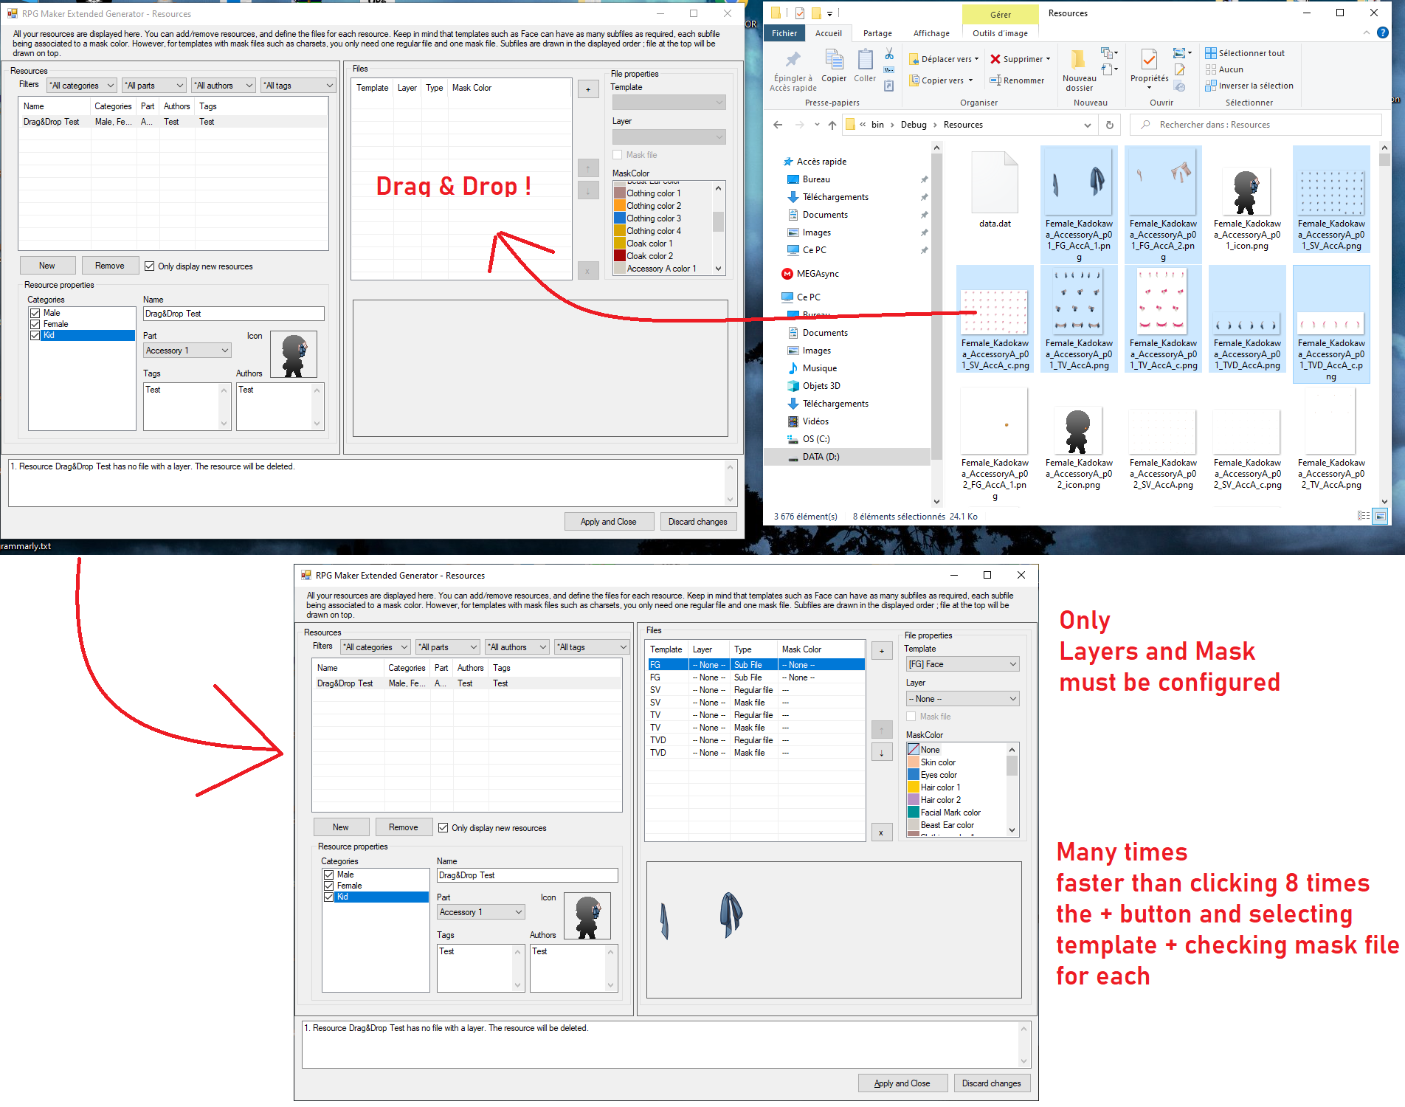The width and height of the screenshot is (1405, 1107).
Task: Uncheck Female in generator window with empty Files list
Action: (35, 325)
